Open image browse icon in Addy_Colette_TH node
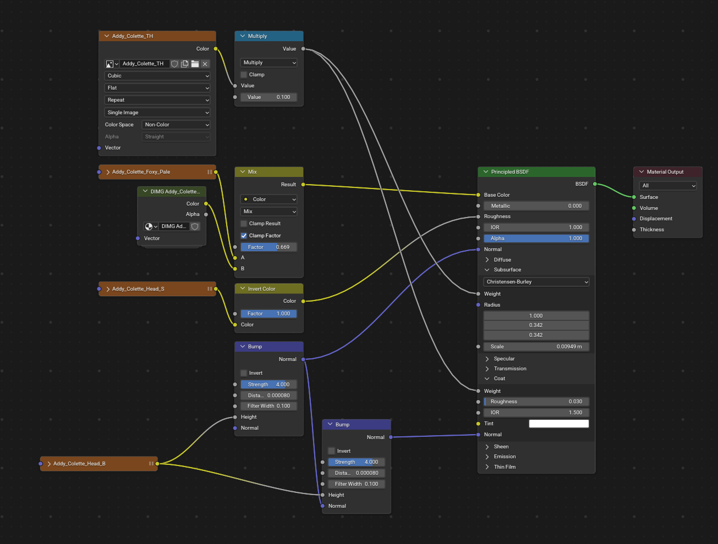Image resolution: width=718 pixels, height=544 pixels. 112,64
